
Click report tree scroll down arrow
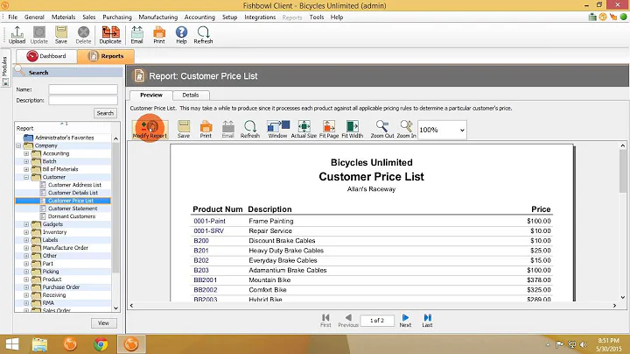[x=115, y=308]
